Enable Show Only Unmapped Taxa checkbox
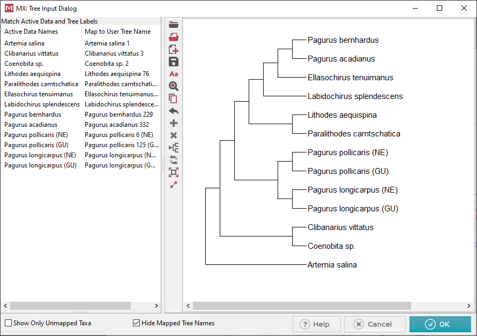The height and width of the screenshot is (336, 477). 8,323
